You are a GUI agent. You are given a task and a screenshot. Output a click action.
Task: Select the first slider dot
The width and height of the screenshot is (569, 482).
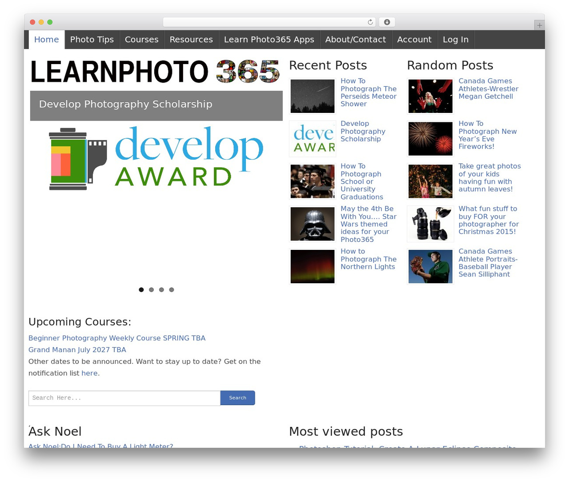tap(141, 290)
